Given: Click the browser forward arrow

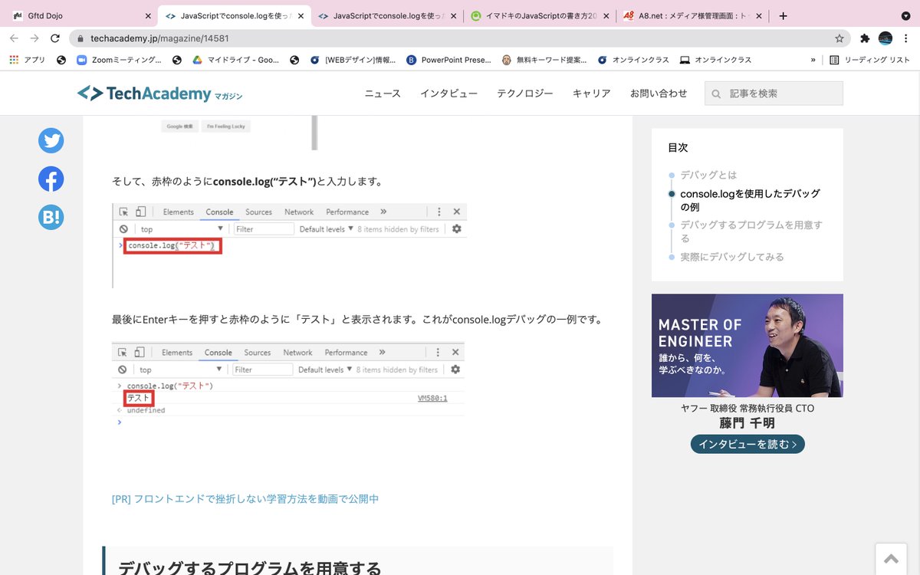Looking at the screenshot, I should coord(34,38).
